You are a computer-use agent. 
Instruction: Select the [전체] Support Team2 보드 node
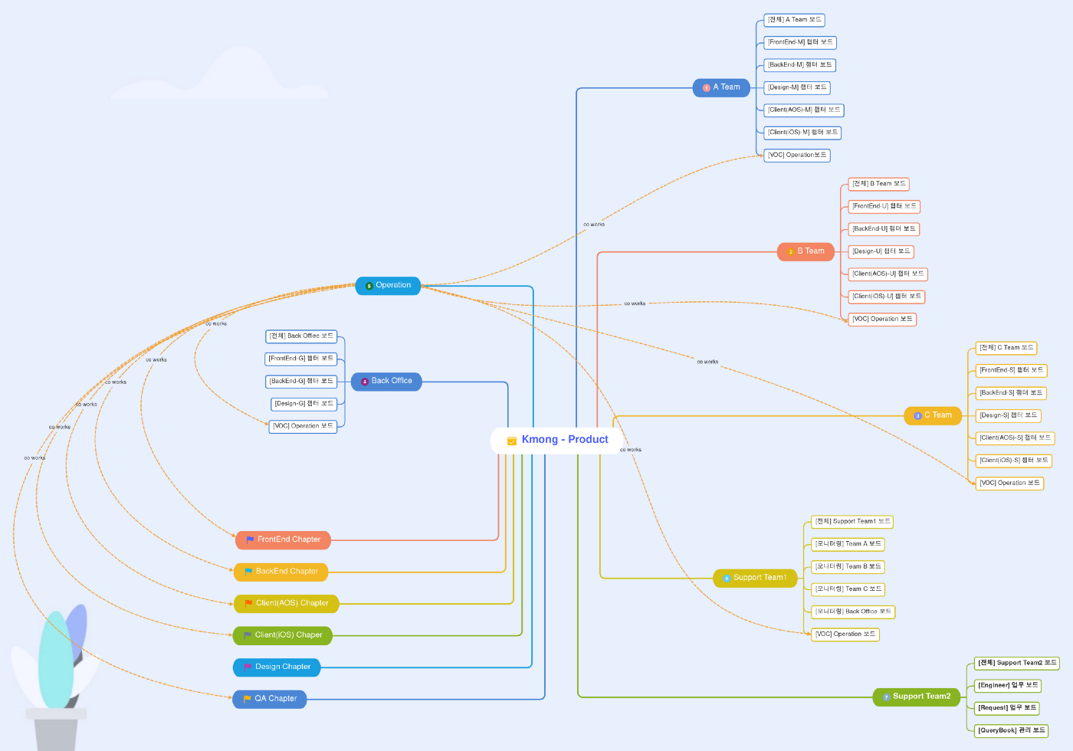pyautogui.click(x=1018, y=663)
